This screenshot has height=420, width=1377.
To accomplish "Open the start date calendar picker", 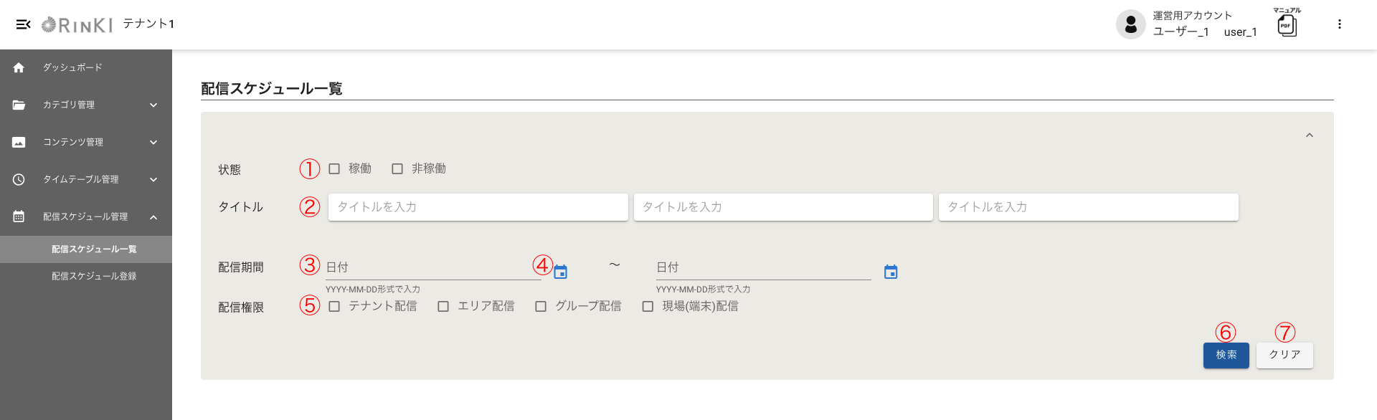I will [x=561, y=272].
